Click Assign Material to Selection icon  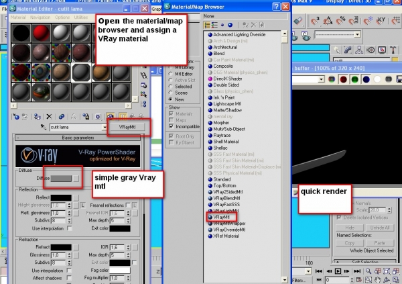tap(37, 117)
